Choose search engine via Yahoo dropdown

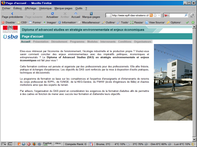coord(166,15)
